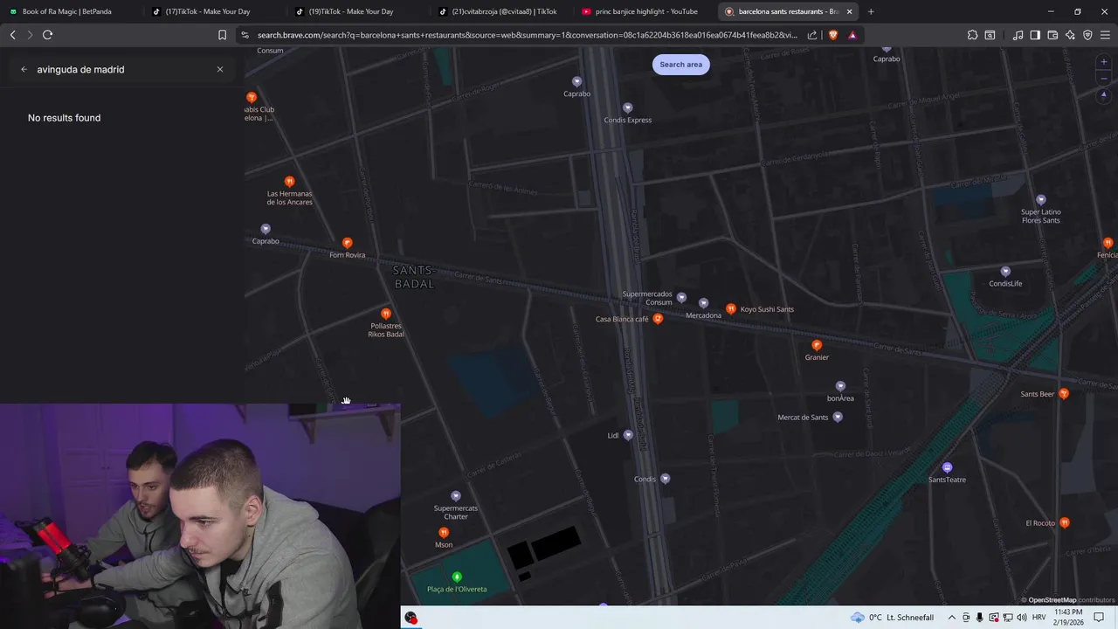Image resolution: width=1118 pixels, height=629 pixels.
Task: Go back using the search panel arrow
Action: (24, 69)
